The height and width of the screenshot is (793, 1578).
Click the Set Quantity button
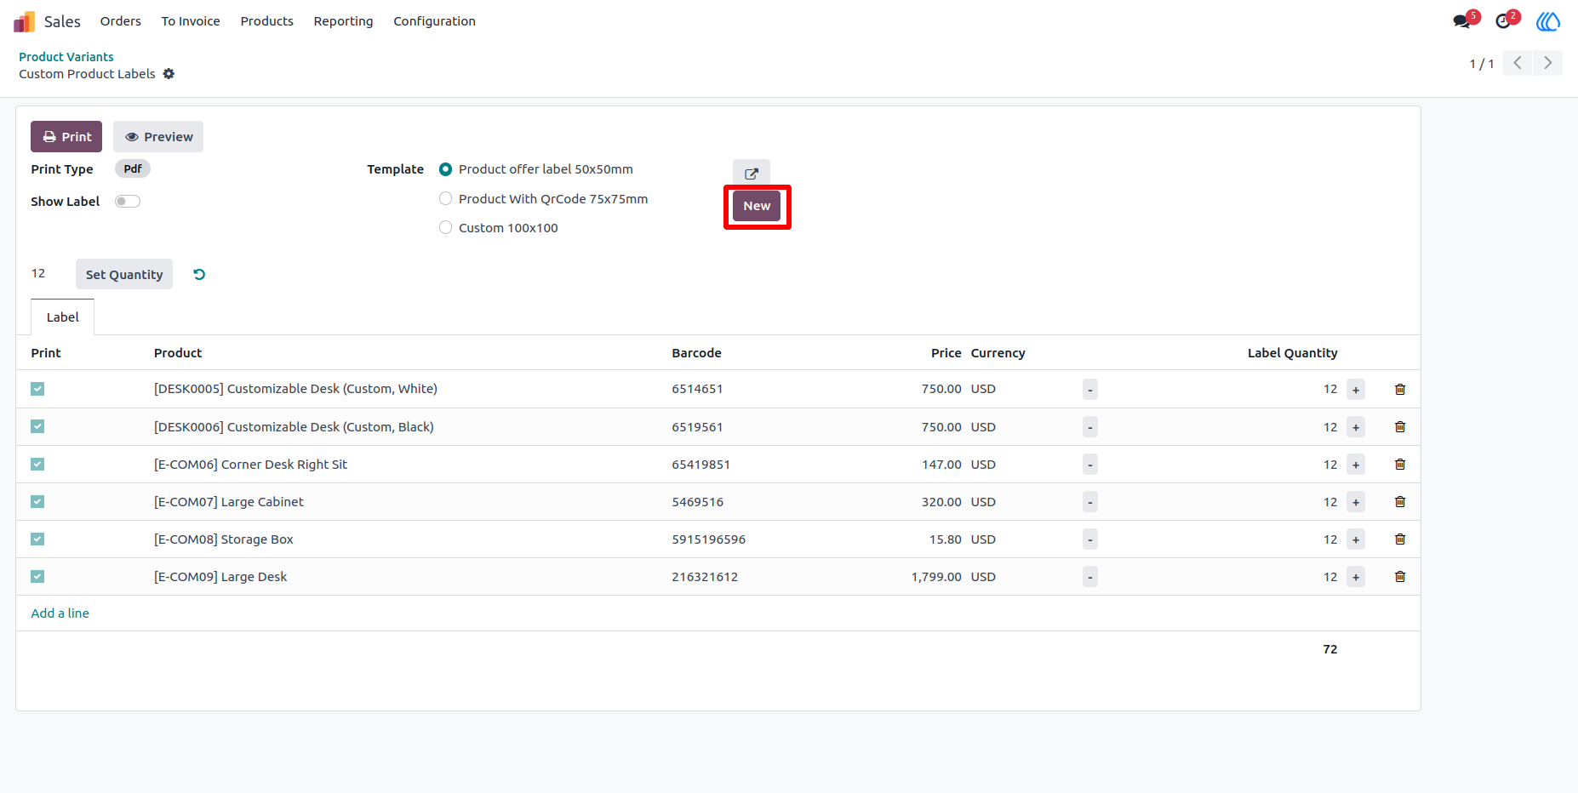[x=124, y=274]
